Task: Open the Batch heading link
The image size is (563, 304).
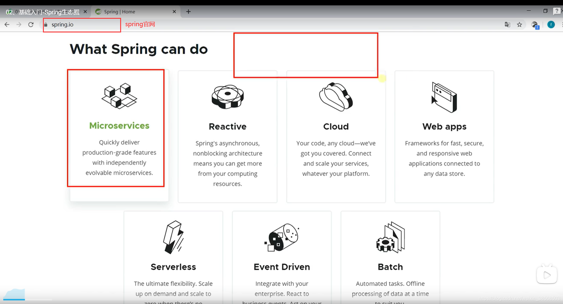Action: click(390, 267)
